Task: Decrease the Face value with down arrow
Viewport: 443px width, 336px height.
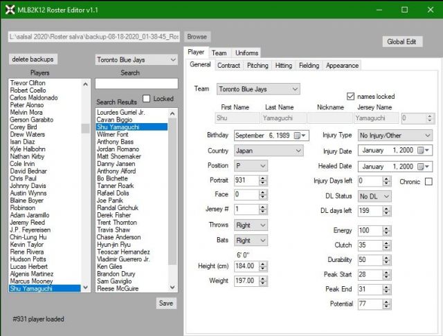Action: click(x=263, y=197)
